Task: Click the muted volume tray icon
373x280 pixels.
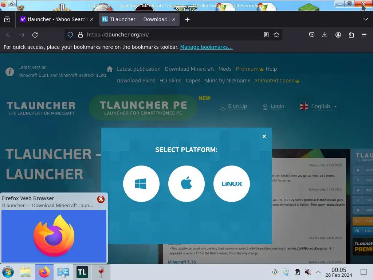Action: (308, 272)
